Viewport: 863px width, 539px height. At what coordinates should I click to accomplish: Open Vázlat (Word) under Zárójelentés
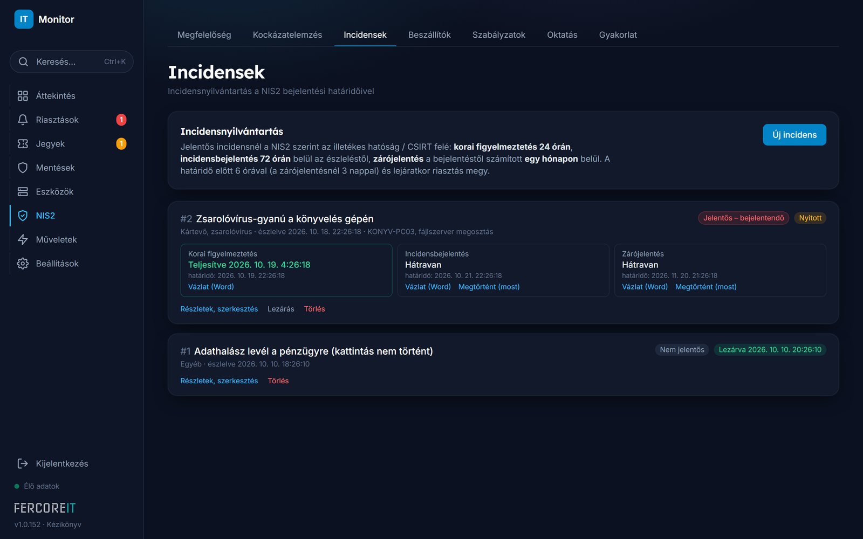pos(645,287)
